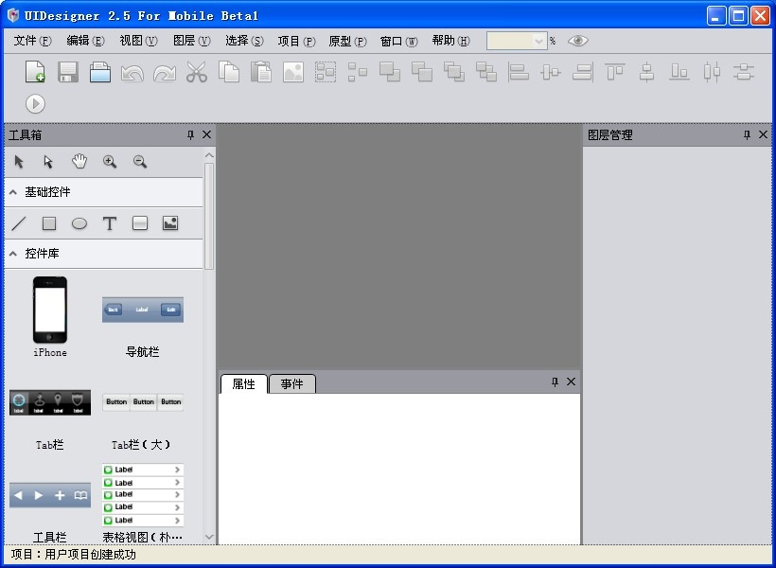Close the 图层管理 panel
The height and width of the screenshot is (568, 776).
point(763,134)
